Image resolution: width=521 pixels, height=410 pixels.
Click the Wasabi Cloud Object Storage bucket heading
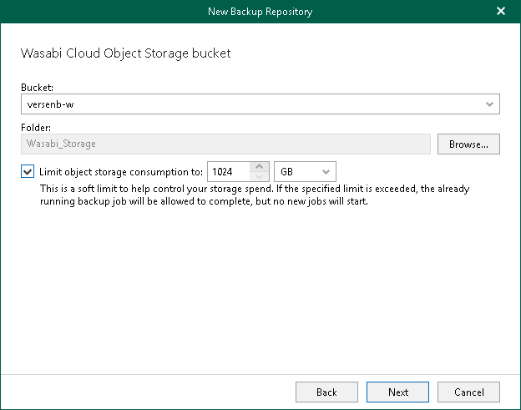125,53
